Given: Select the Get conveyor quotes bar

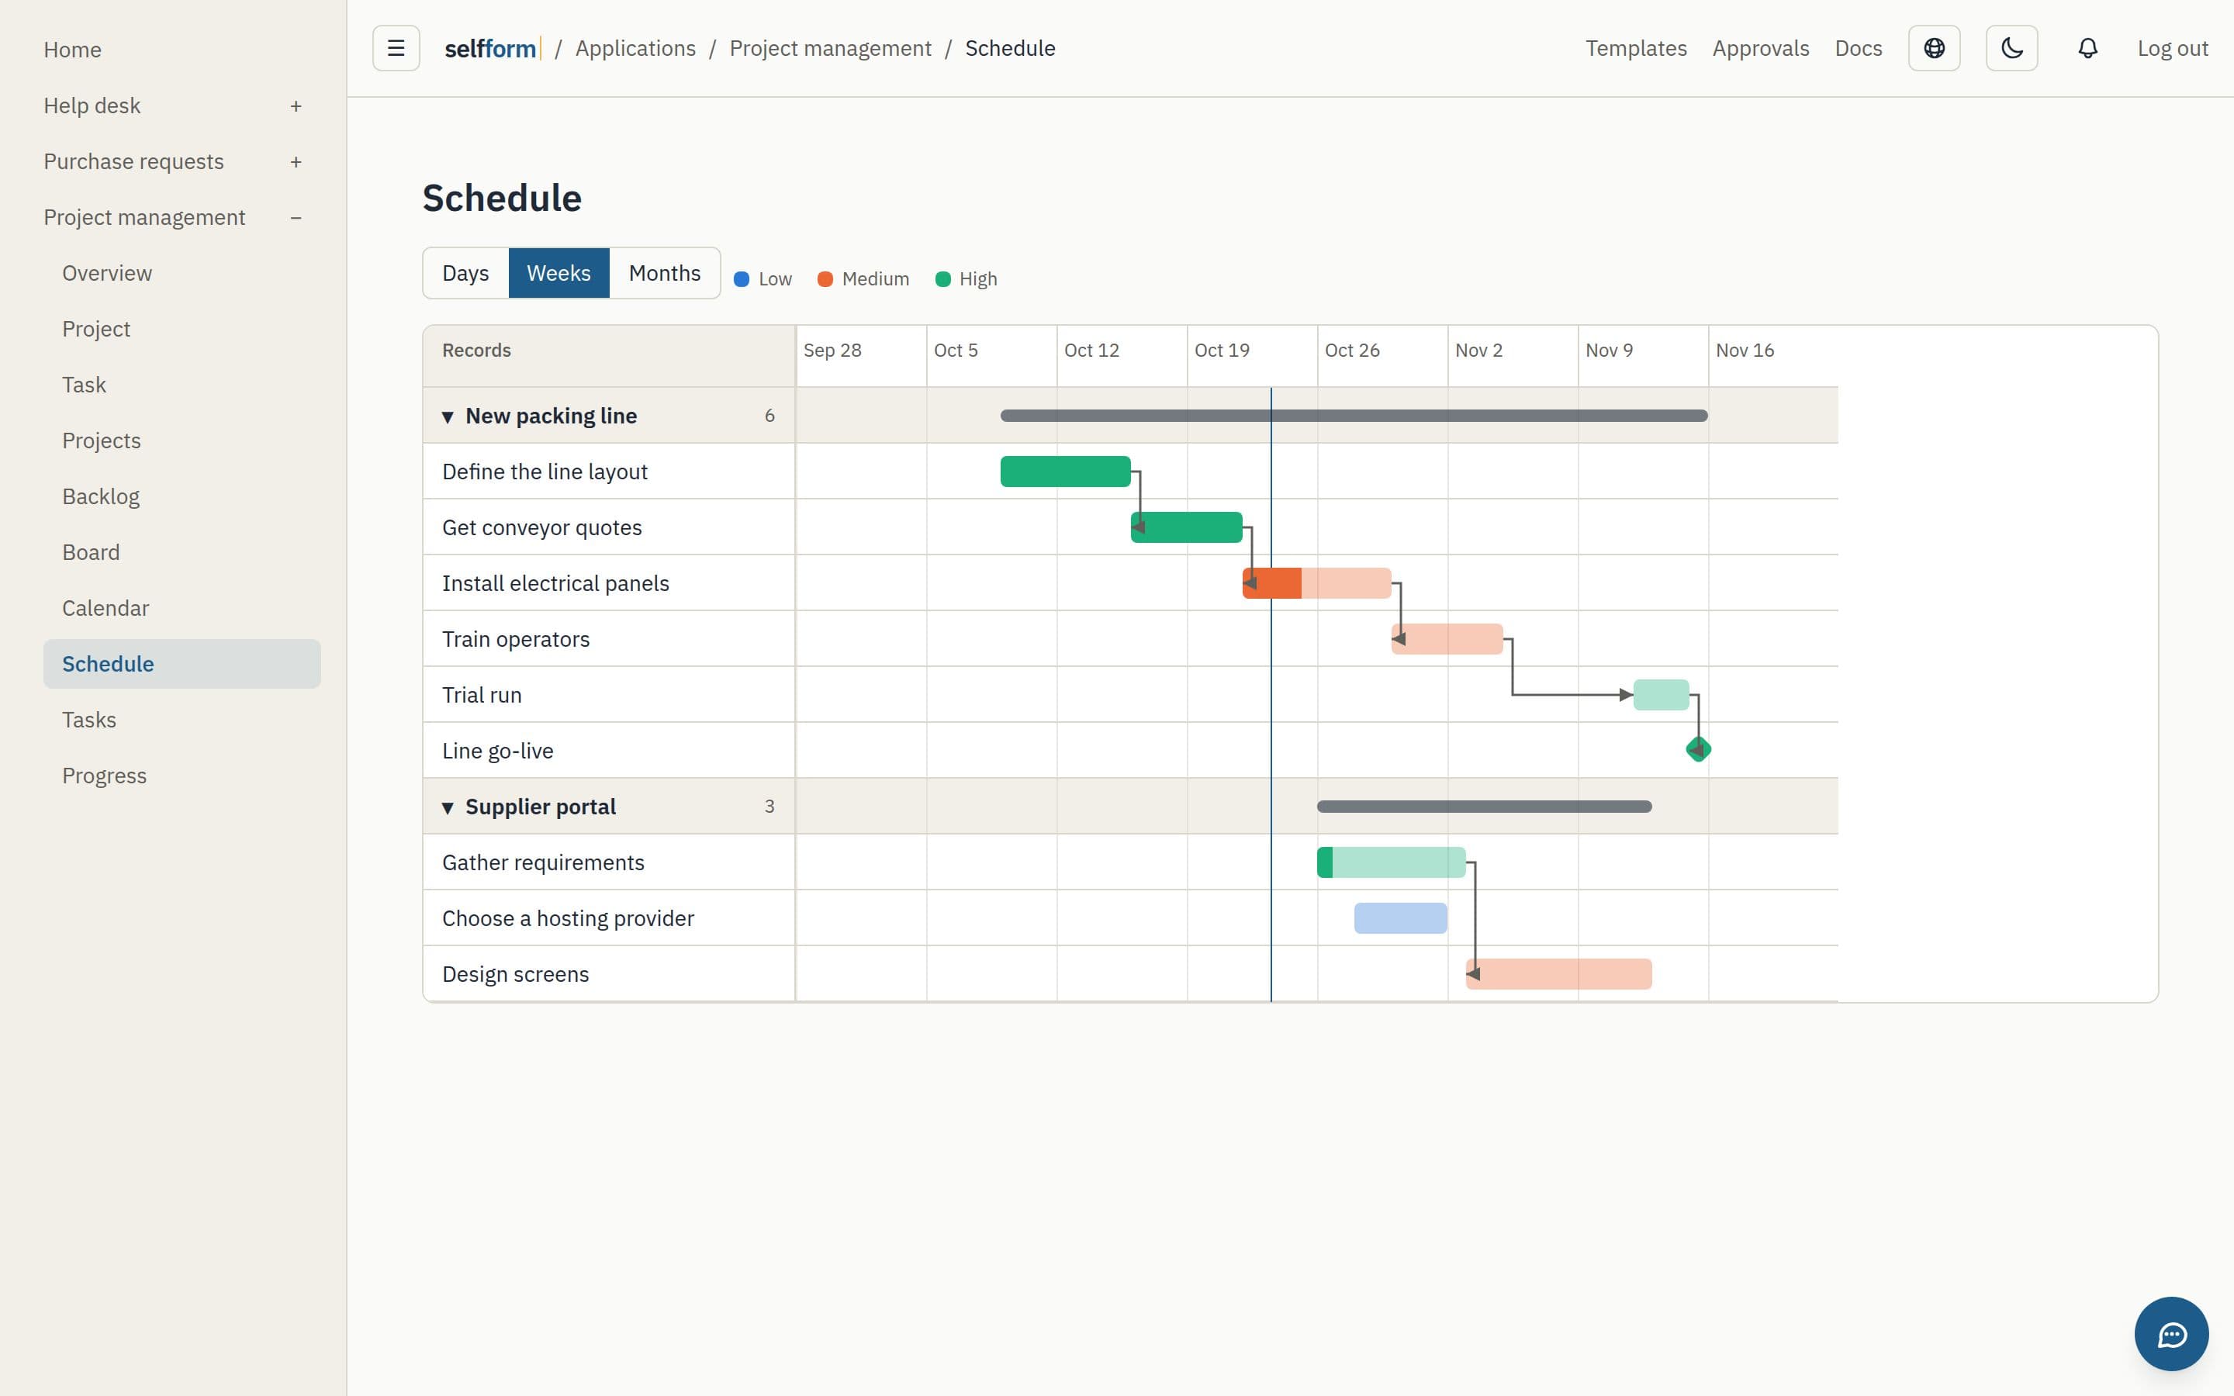Looking at the screenshot, I should [x=1186, y=527].
